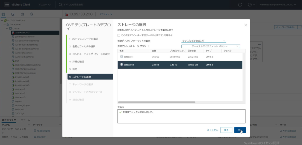The image size is (302, 145).
Task: Click the DSwitch-1 target icon in tasks
Action: [x=35, y=137]
